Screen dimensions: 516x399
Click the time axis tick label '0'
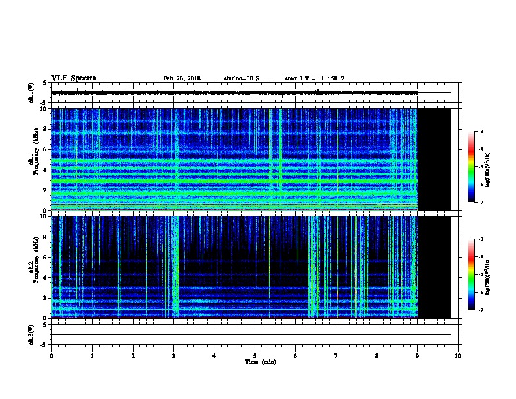click(x=51, y=355)
